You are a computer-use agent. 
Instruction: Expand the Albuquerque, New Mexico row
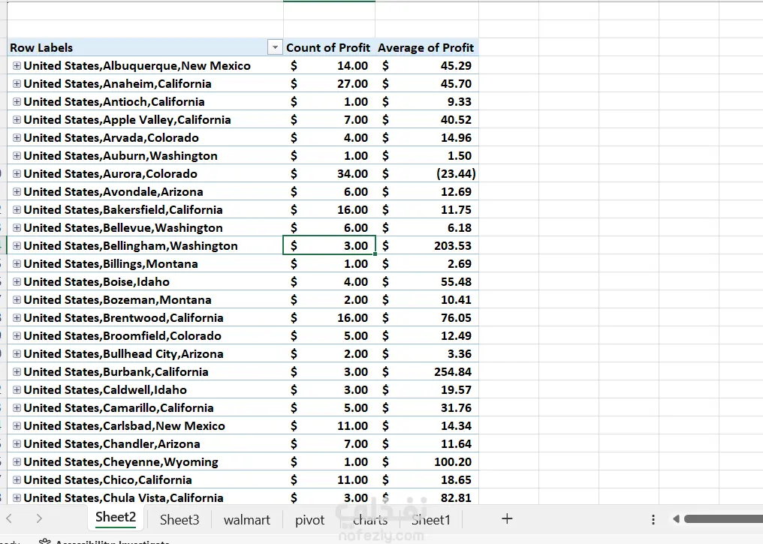[17, 65]
